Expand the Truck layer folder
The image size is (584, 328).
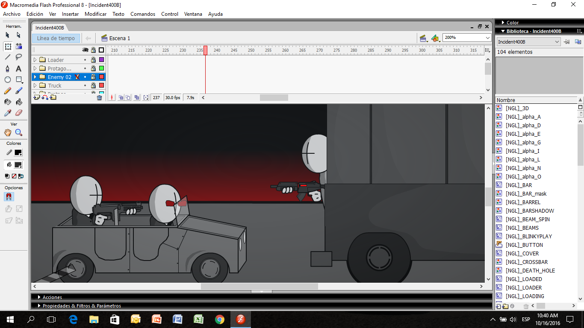click(x=35, y=85)
